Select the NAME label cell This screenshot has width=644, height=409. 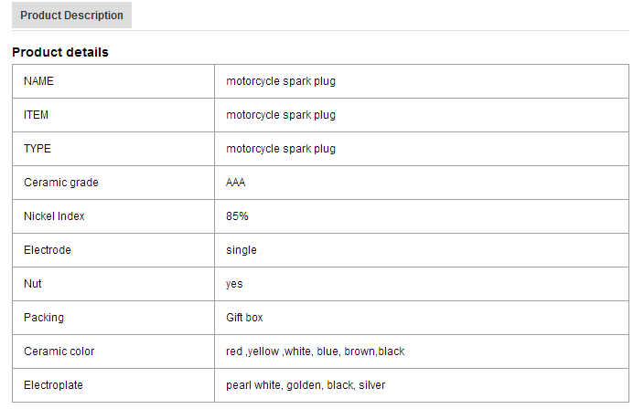(38, 81)
